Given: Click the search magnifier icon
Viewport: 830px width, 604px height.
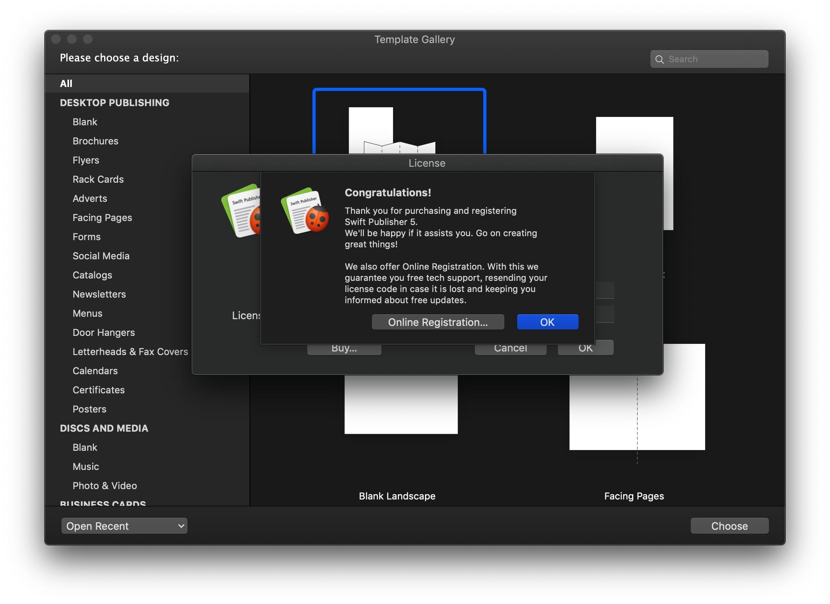Looking at the screenshot, I should [659, 59].
